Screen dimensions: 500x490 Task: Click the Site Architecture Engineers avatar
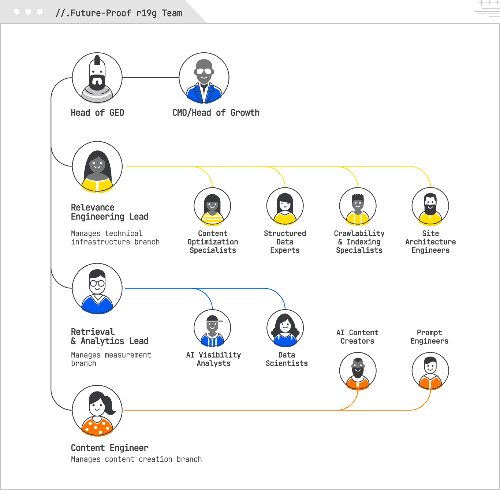(430, 206)
